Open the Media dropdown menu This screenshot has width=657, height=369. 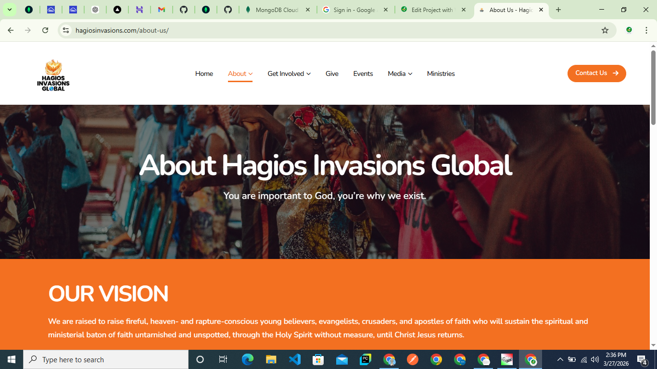(400, 74)
